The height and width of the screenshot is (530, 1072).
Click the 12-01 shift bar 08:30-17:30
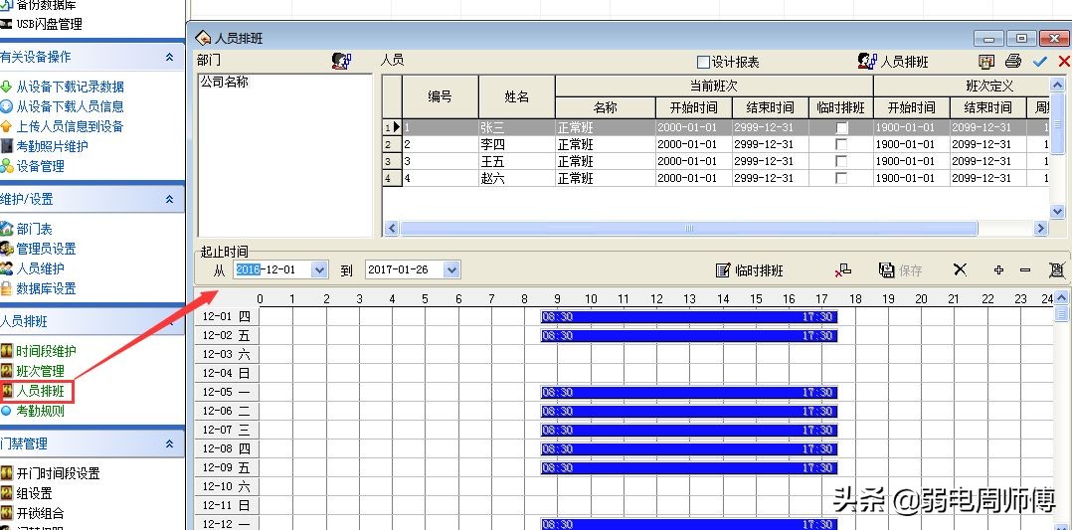[x=689, y=317]
